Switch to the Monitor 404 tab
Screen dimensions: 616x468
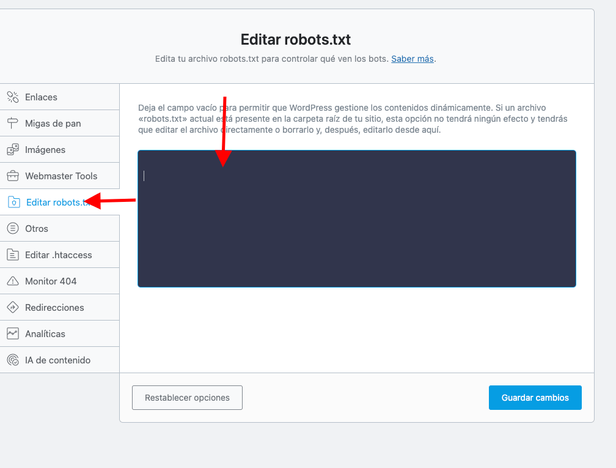tap(59, 281)
